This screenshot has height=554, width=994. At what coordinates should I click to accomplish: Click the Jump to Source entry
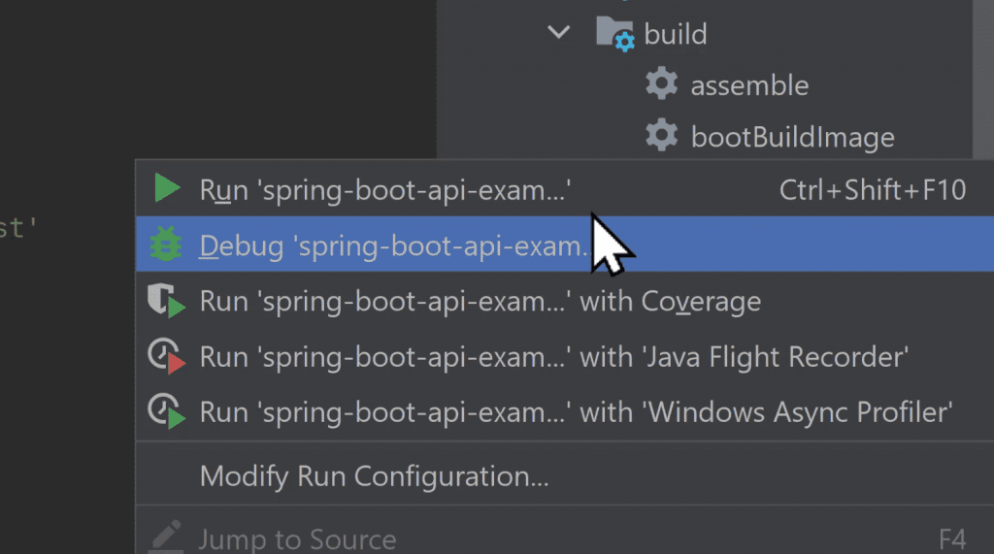(x=297, y=538)
